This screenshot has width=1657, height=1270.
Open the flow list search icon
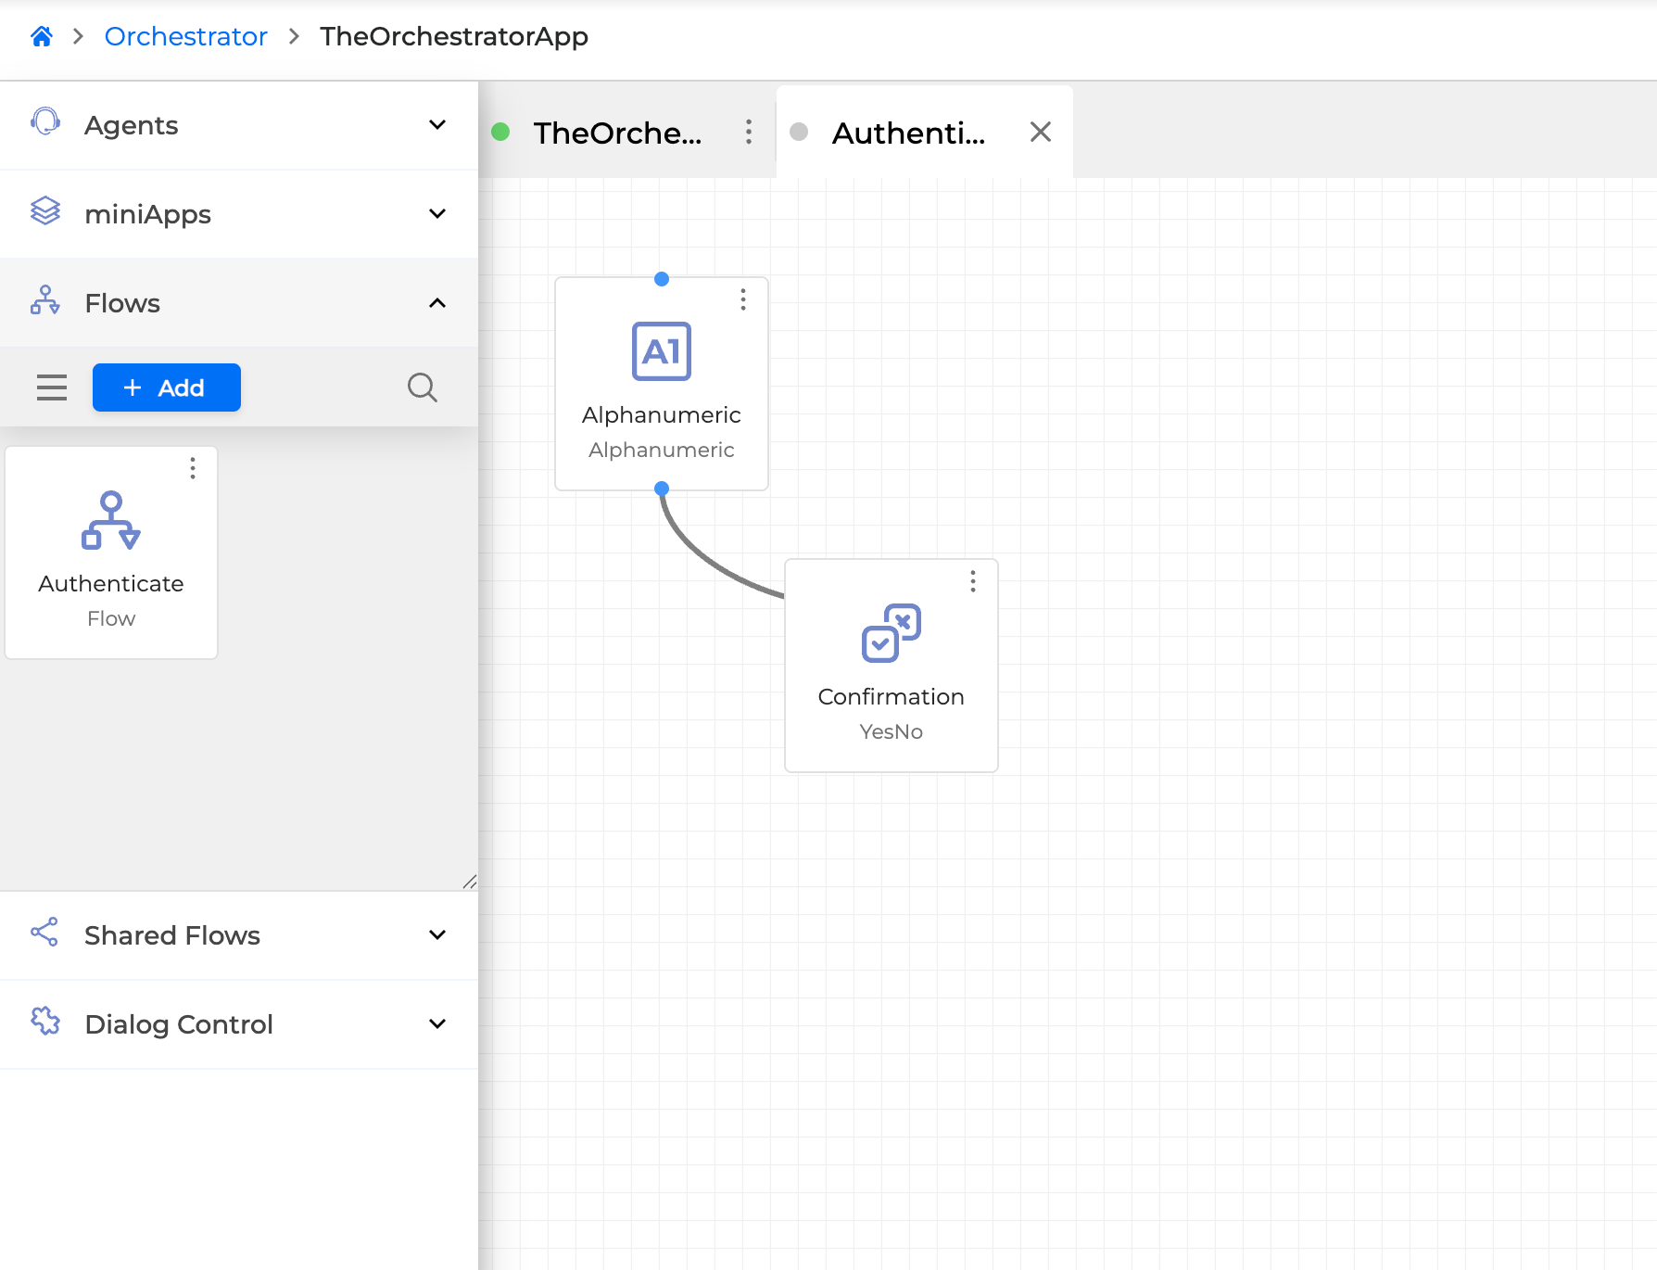pos(423,387)
